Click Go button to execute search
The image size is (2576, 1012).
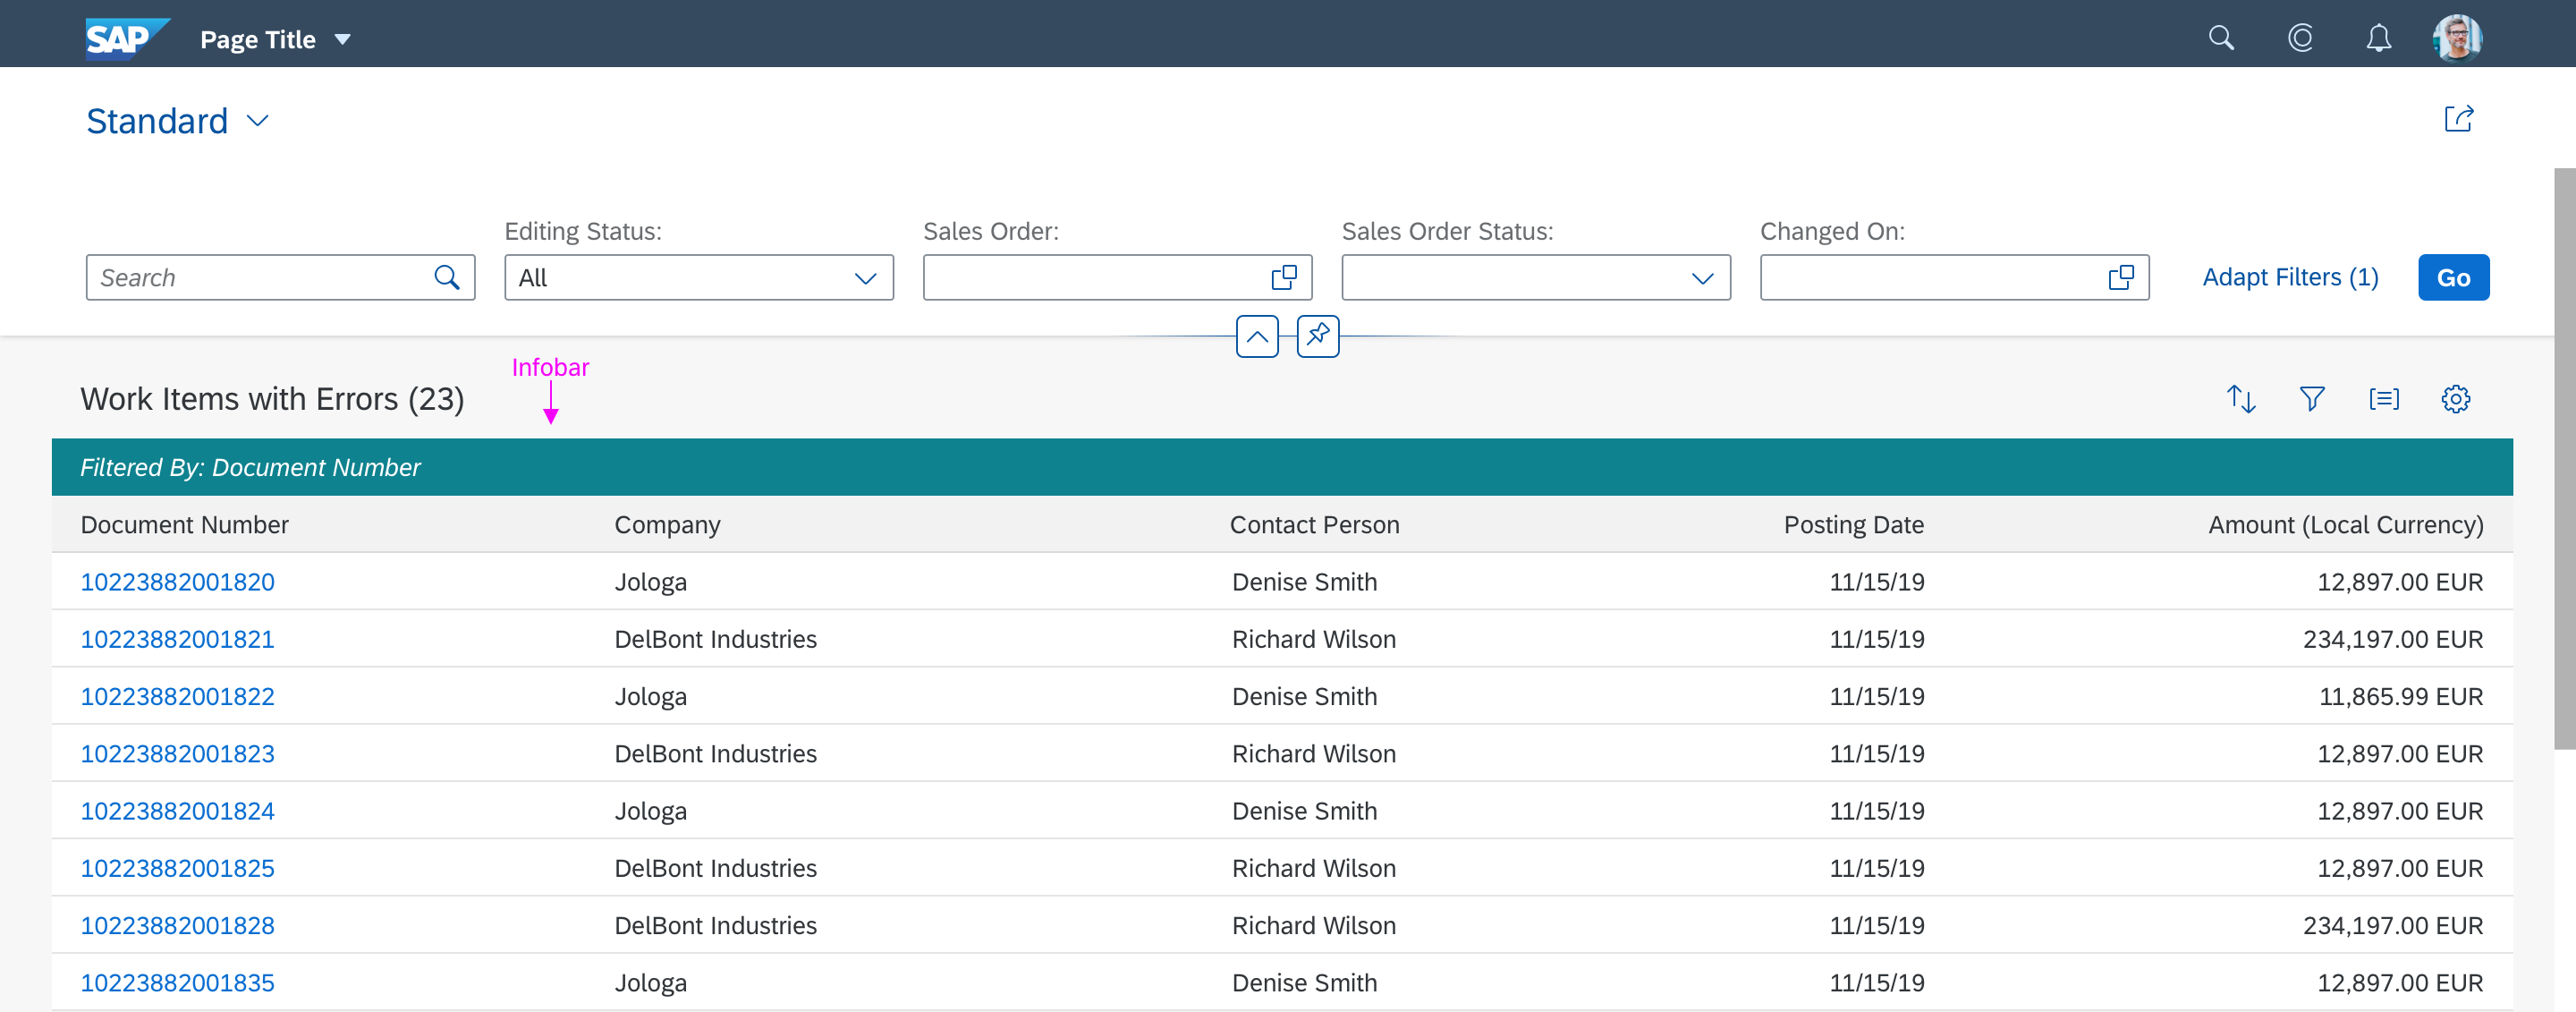tap(2453, 276)
